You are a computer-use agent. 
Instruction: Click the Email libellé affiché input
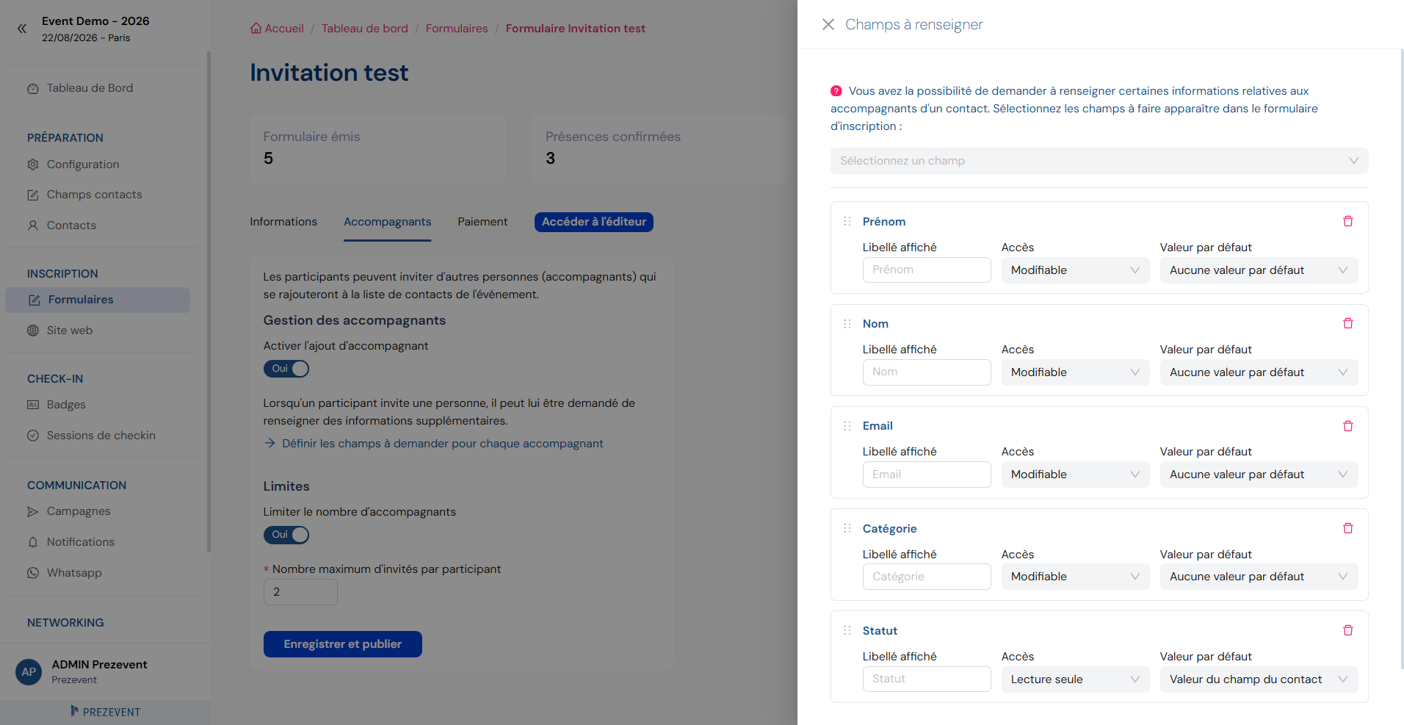pyautogui.click(x=927, y=475)
